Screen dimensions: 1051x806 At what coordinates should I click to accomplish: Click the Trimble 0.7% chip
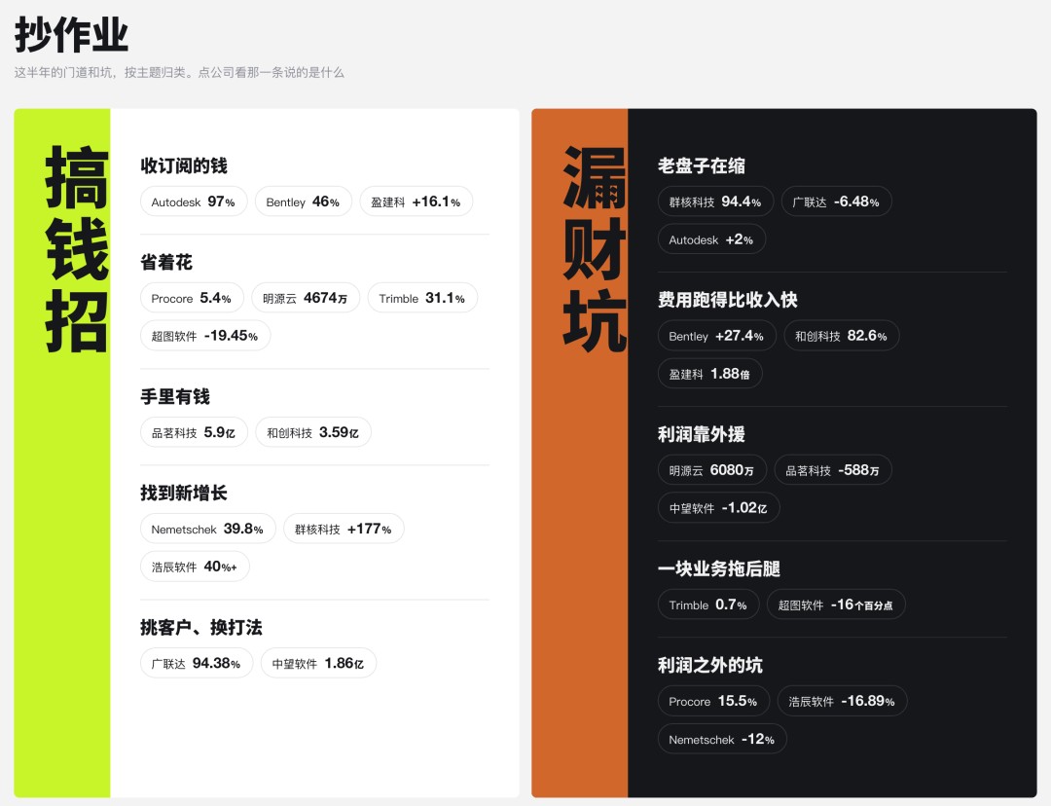click(x=708, y=604)
